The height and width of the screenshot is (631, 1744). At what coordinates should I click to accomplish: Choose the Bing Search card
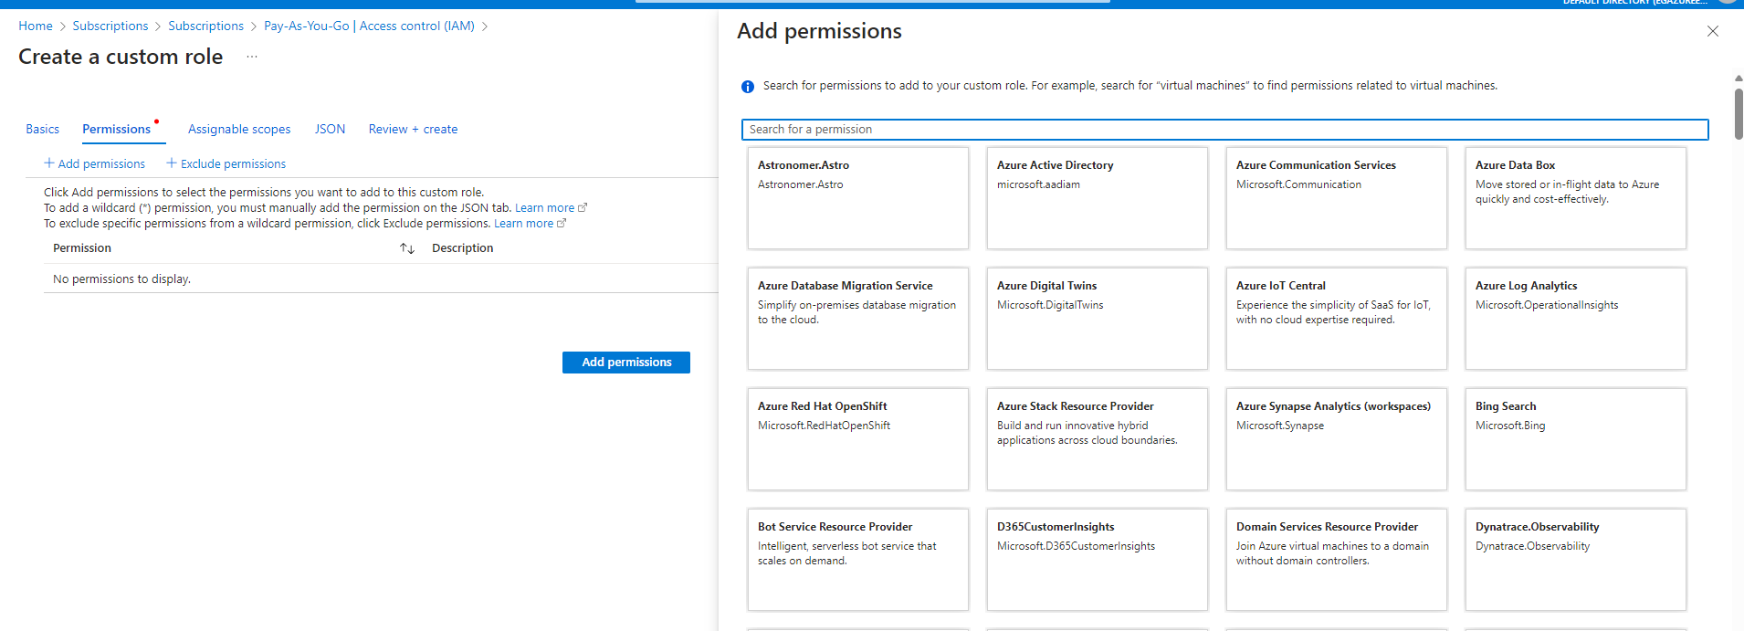click(1576, 439)
